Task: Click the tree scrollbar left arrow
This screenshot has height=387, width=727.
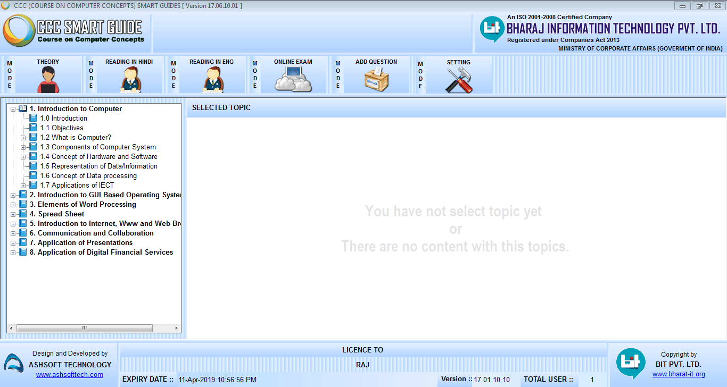Action: 11,329
